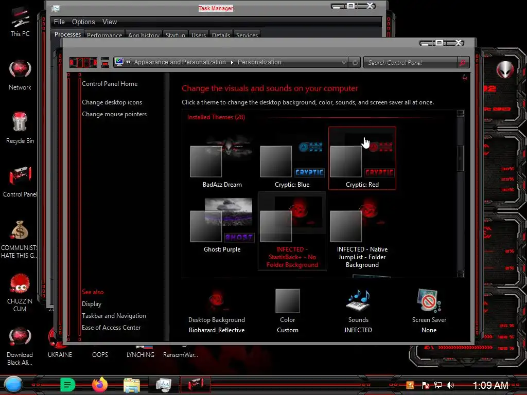
Task: Open File menu in Task Manager
Action: point(59,22)
